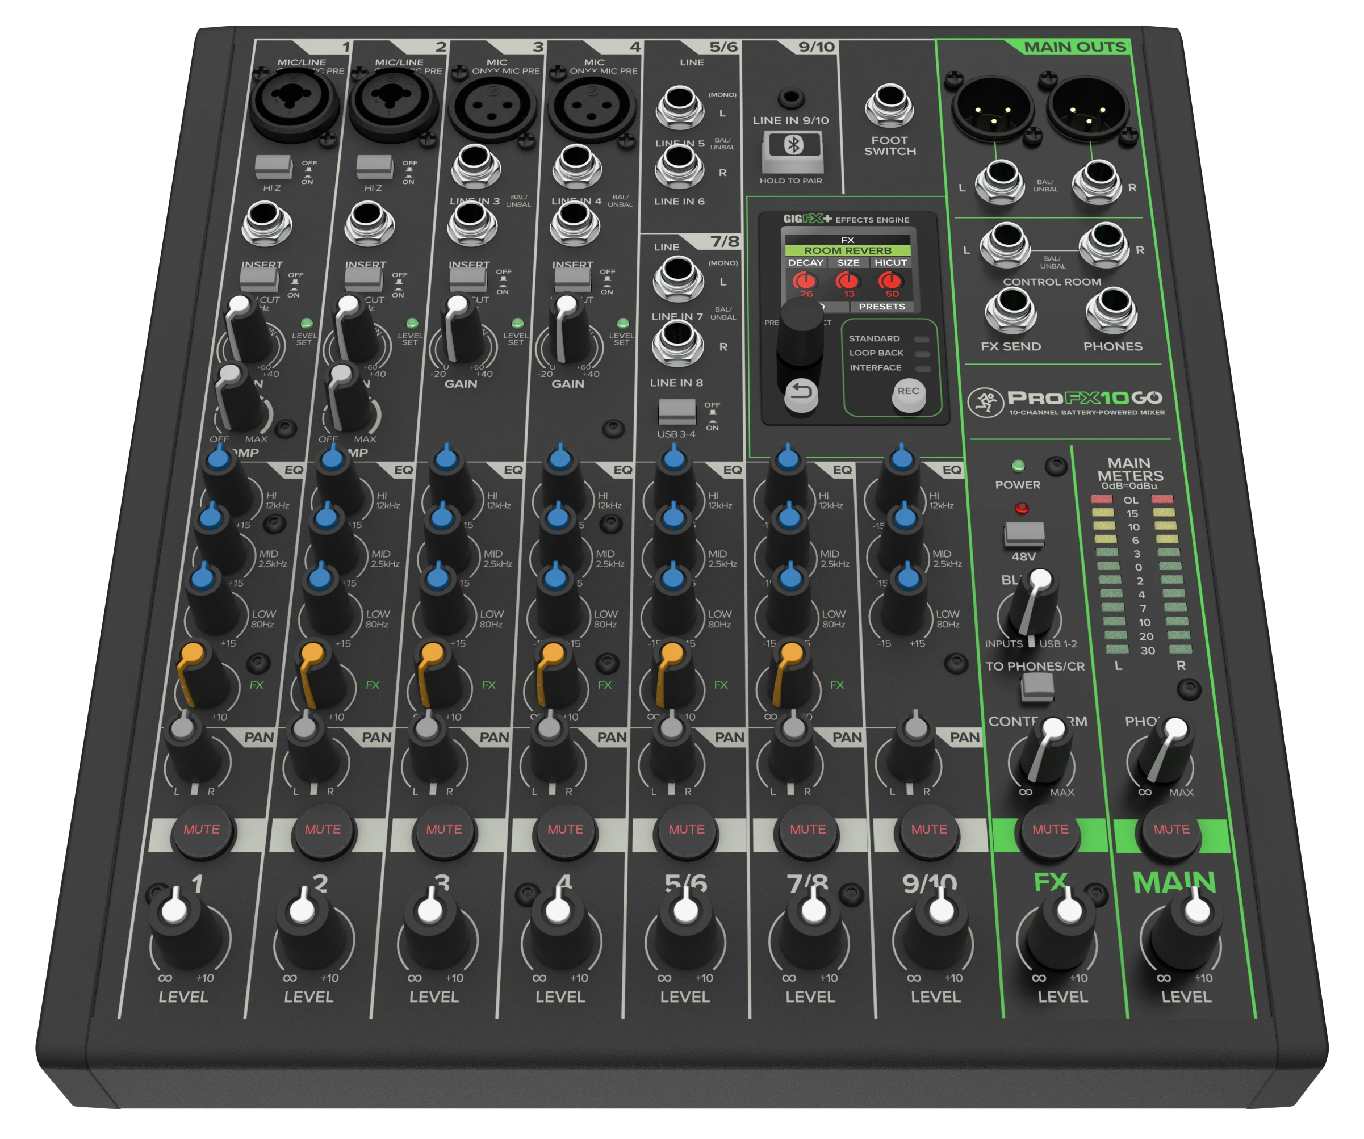Mute the FX return channel
This screenshot has height=1139, width=1364.
click(x=1051, y=829)
